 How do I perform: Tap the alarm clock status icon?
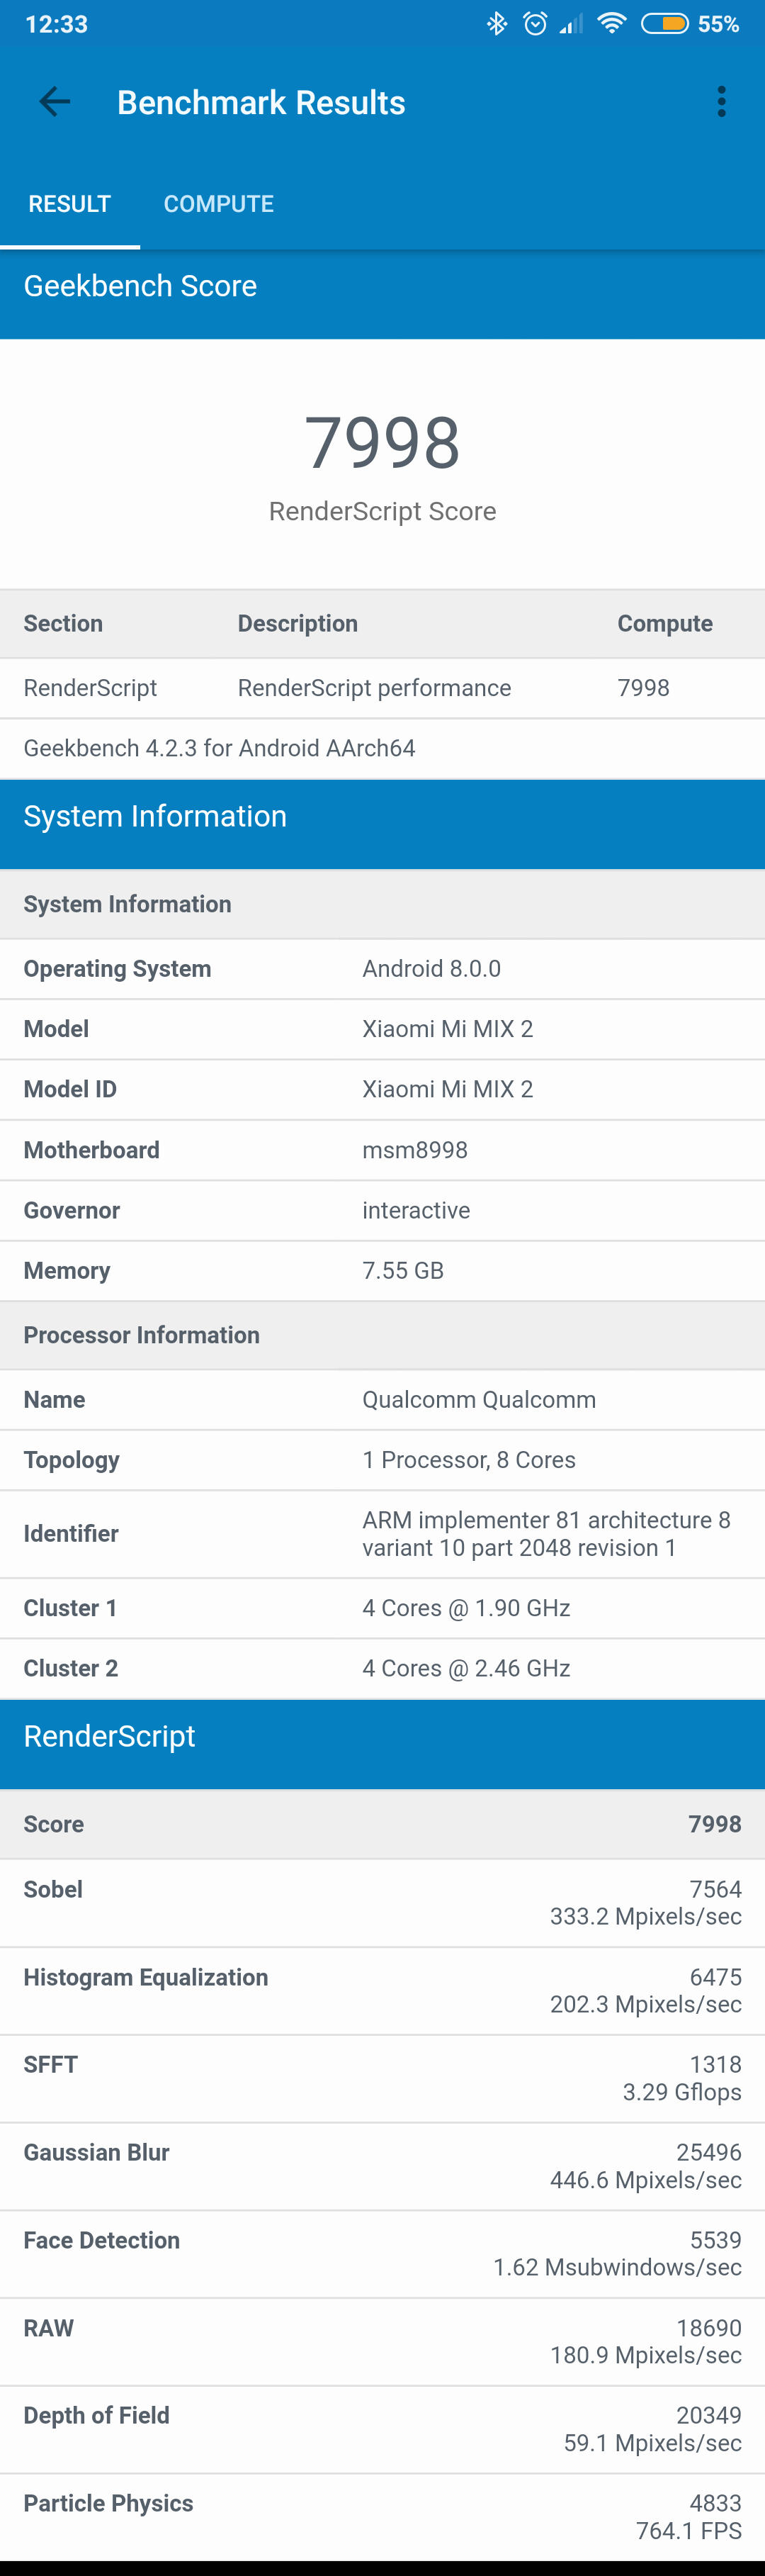tap(535, 24)
